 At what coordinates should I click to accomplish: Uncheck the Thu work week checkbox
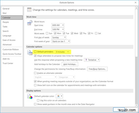(81, 33)
